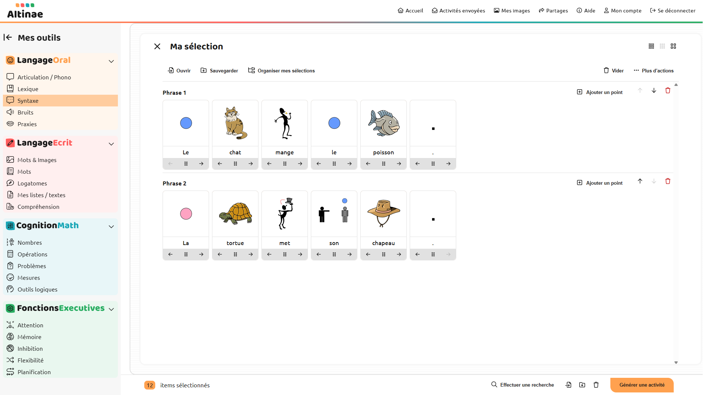Click the pink circle on La card
This screenshot has height=395, width=703.
click(x=186, y=214)
